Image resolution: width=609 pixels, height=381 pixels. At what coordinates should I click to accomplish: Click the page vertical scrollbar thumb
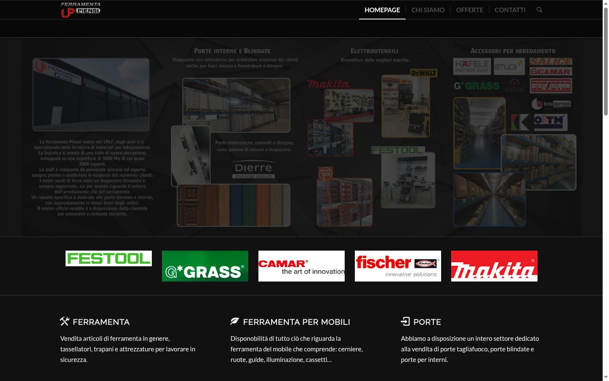[x=606, y=61]
